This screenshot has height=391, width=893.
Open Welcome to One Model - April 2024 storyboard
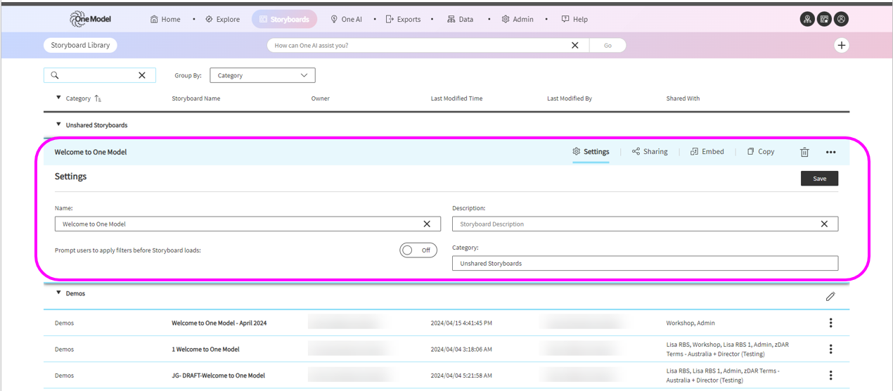[219, 323]
